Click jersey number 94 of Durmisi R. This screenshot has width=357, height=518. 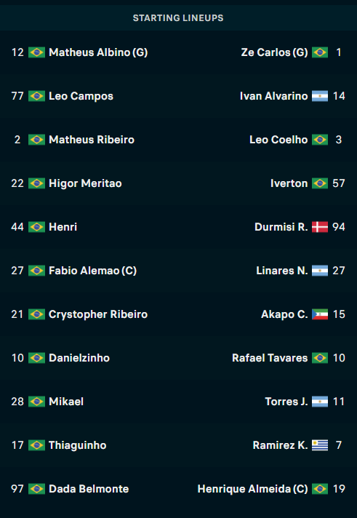(x=339, y=227)
